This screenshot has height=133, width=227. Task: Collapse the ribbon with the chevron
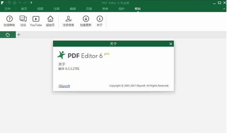pyautogui.click(x=224, y=9)
